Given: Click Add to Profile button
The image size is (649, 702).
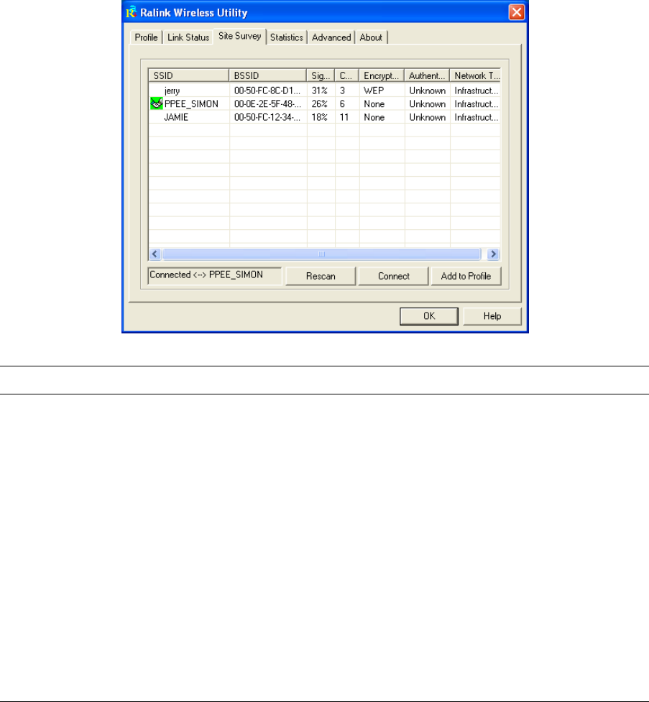Looking at the screenshot, I should 466,276.
